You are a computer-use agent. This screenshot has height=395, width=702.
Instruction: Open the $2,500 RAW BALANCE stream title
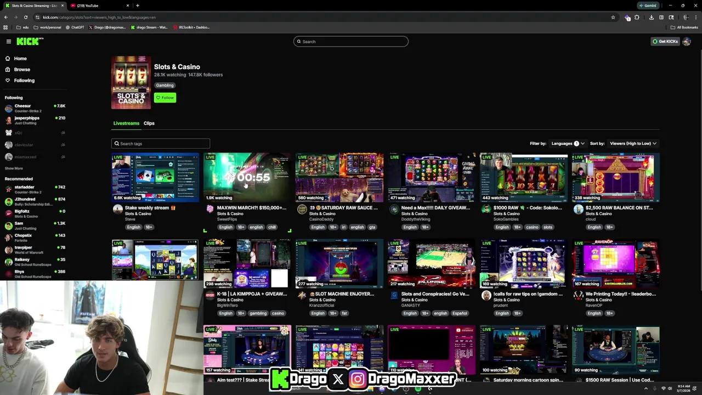coord(619,207)
